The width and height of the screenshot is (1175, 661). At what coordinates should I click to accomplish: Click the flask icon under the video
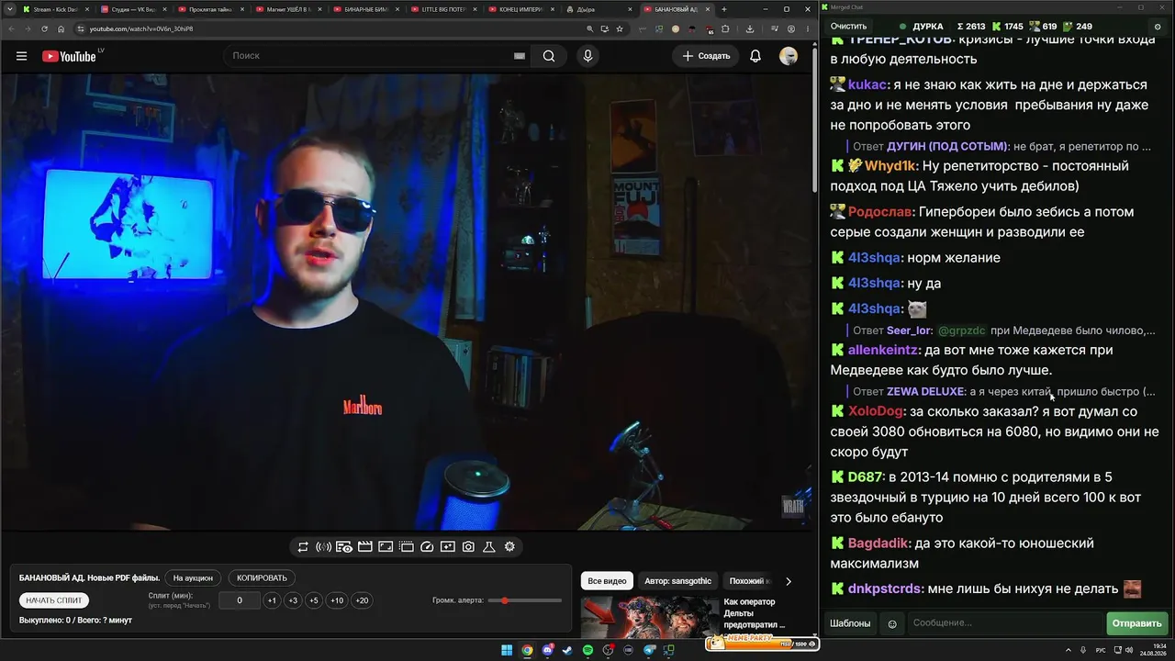489,547
